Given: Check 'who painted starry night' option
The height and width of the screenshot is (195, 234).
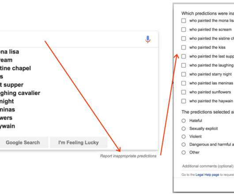Looking at the screenshot, I should point(184,74).
